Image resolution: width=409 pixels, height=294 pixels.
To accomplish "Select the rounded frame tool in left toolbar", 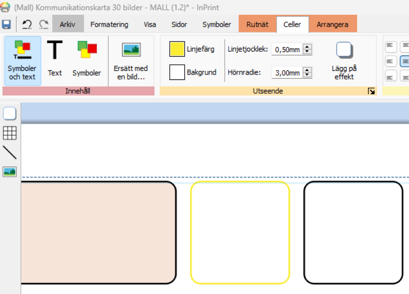I will (10, 114).
